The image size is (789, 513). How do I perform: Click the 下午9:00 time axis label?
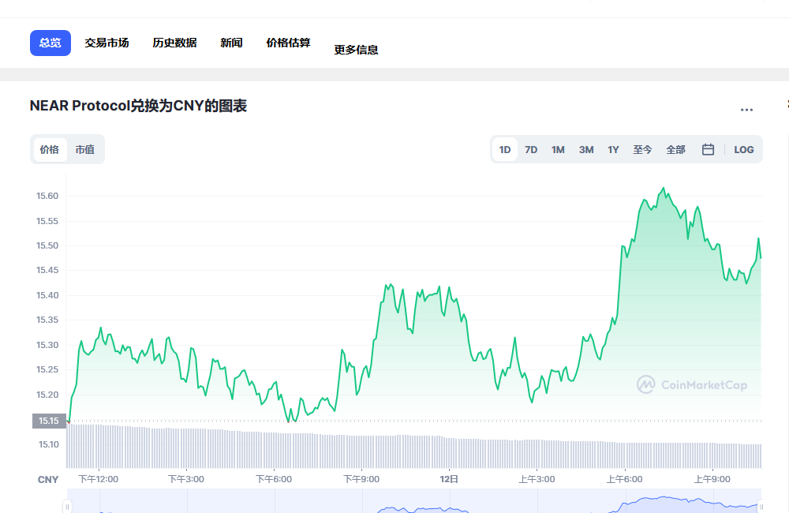(x=361, y=479)
